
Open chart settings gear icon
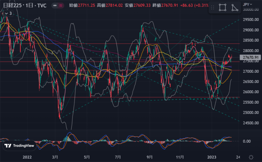point(251,157)
